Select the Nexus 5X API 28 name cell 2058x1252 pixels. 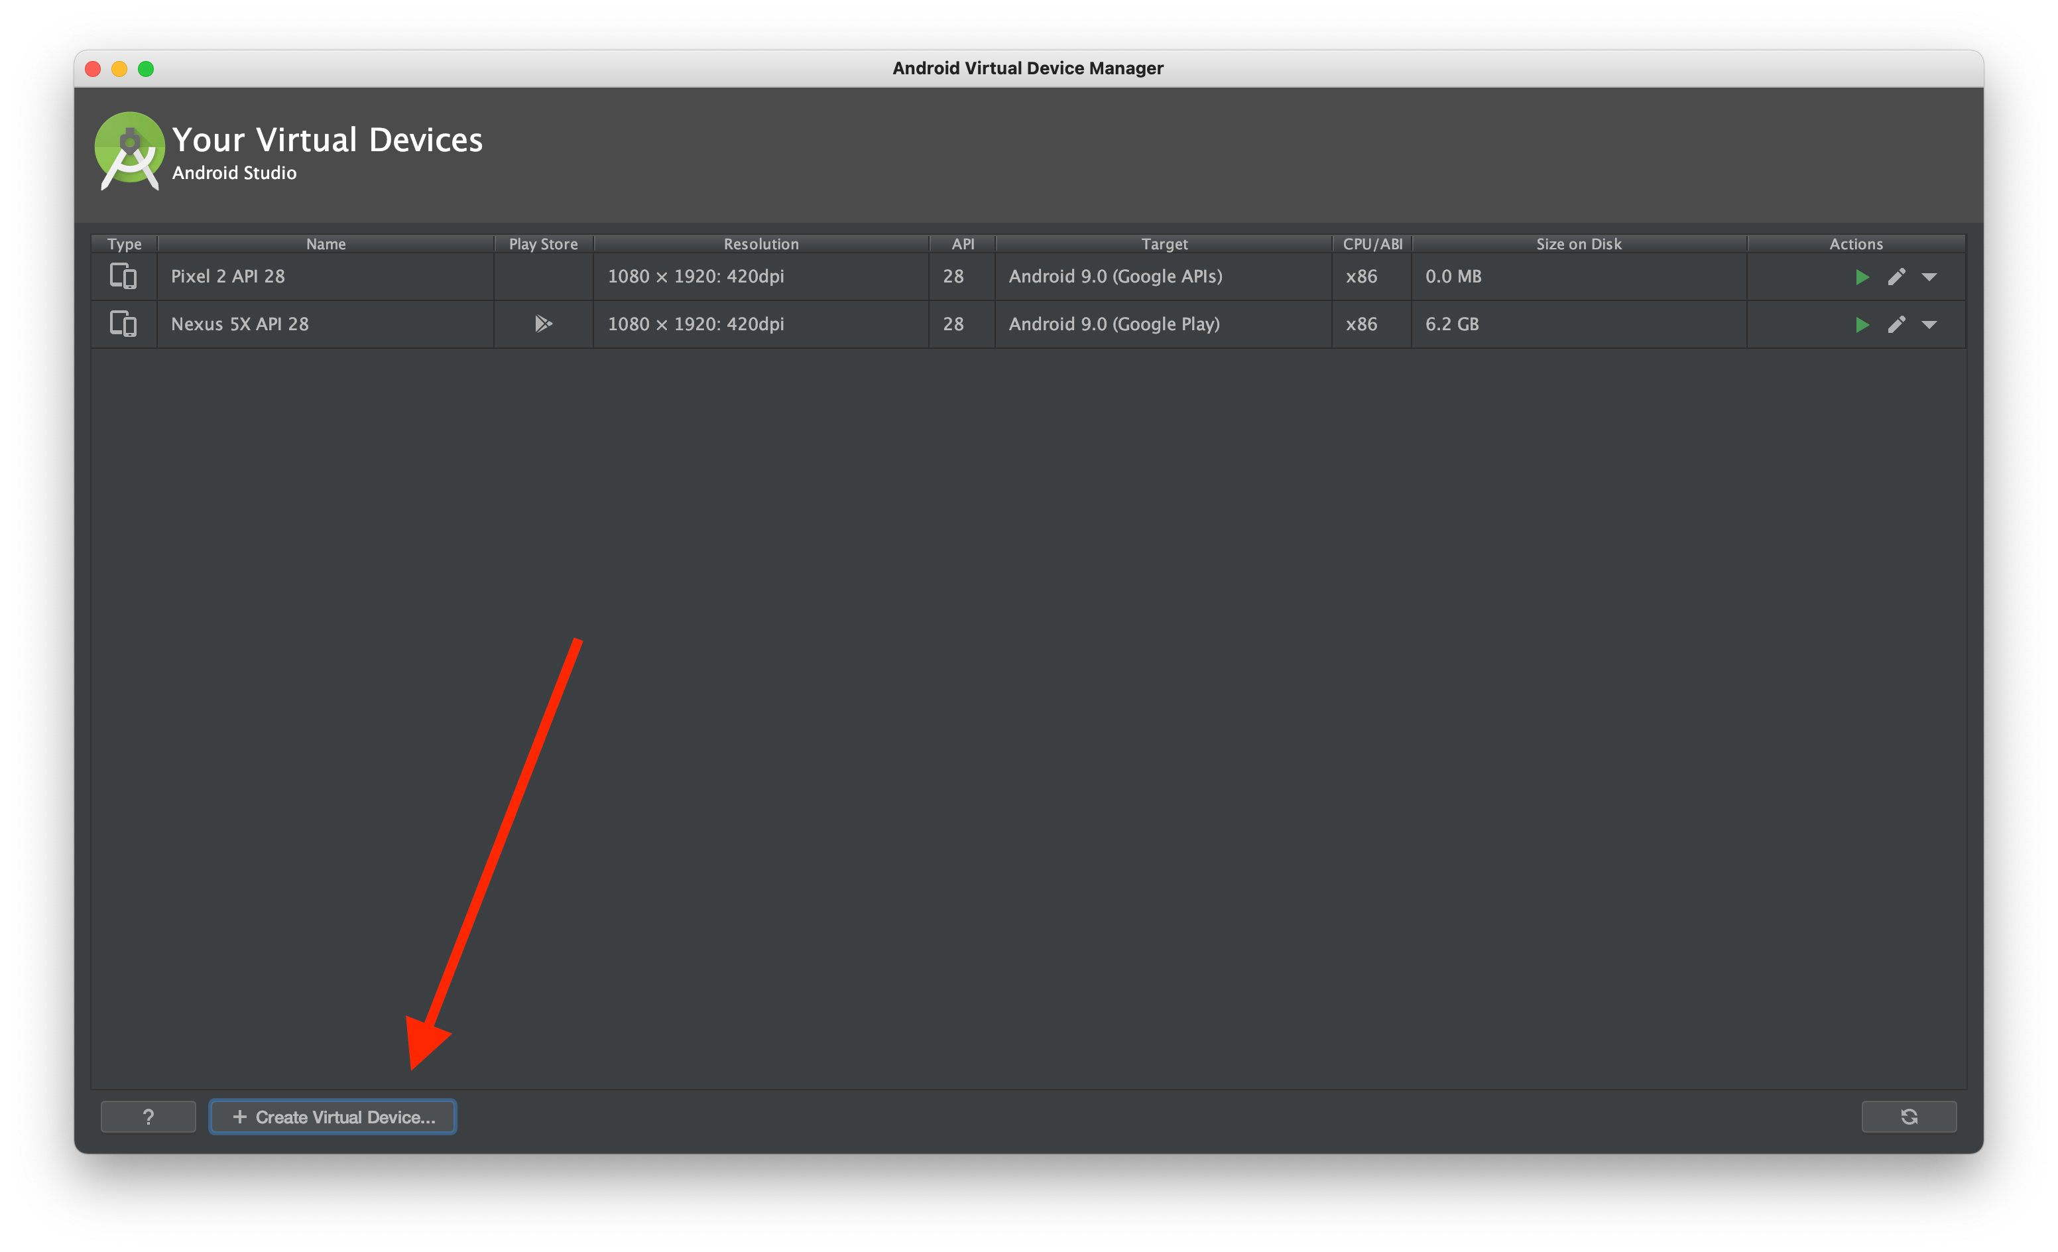coord(326,324)
